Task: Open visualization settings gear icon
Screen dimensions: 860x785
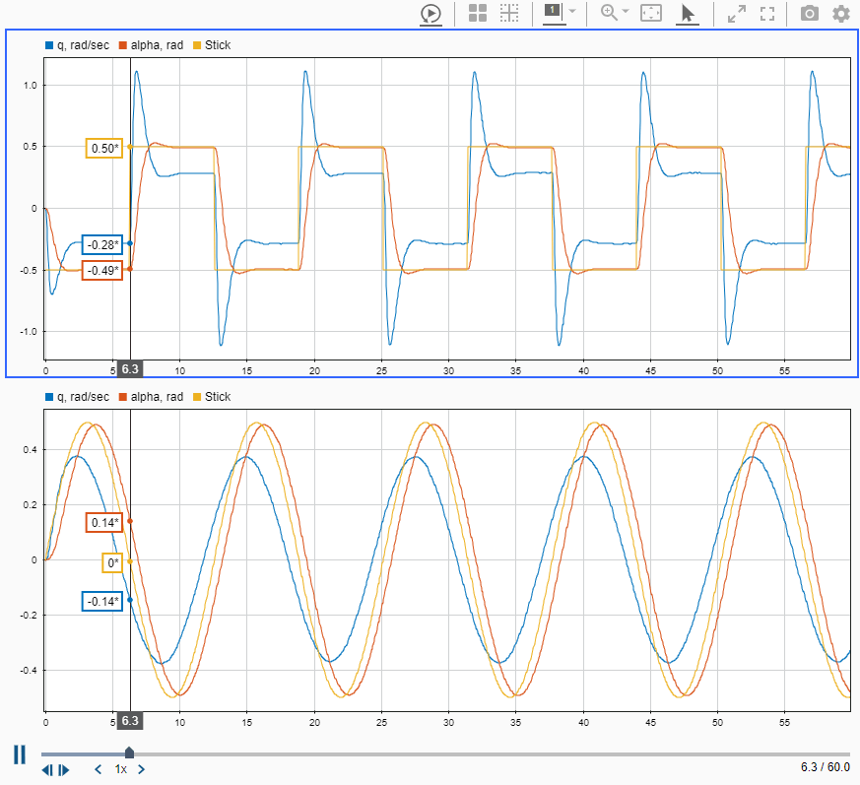Action: click(x=841, y=13)
